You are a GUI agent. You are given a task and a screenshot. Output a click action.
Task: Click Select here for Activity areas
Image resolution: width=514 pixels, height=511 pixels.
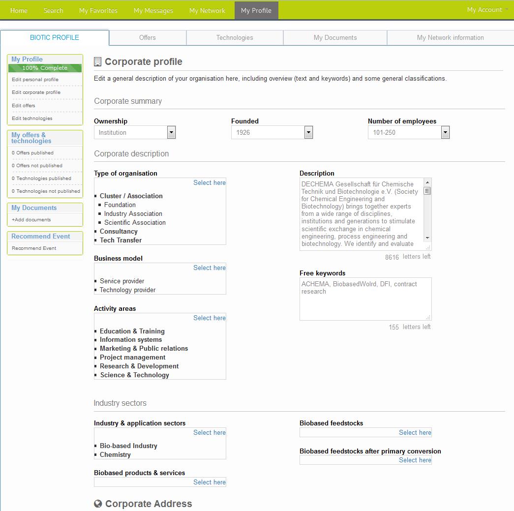209,318
